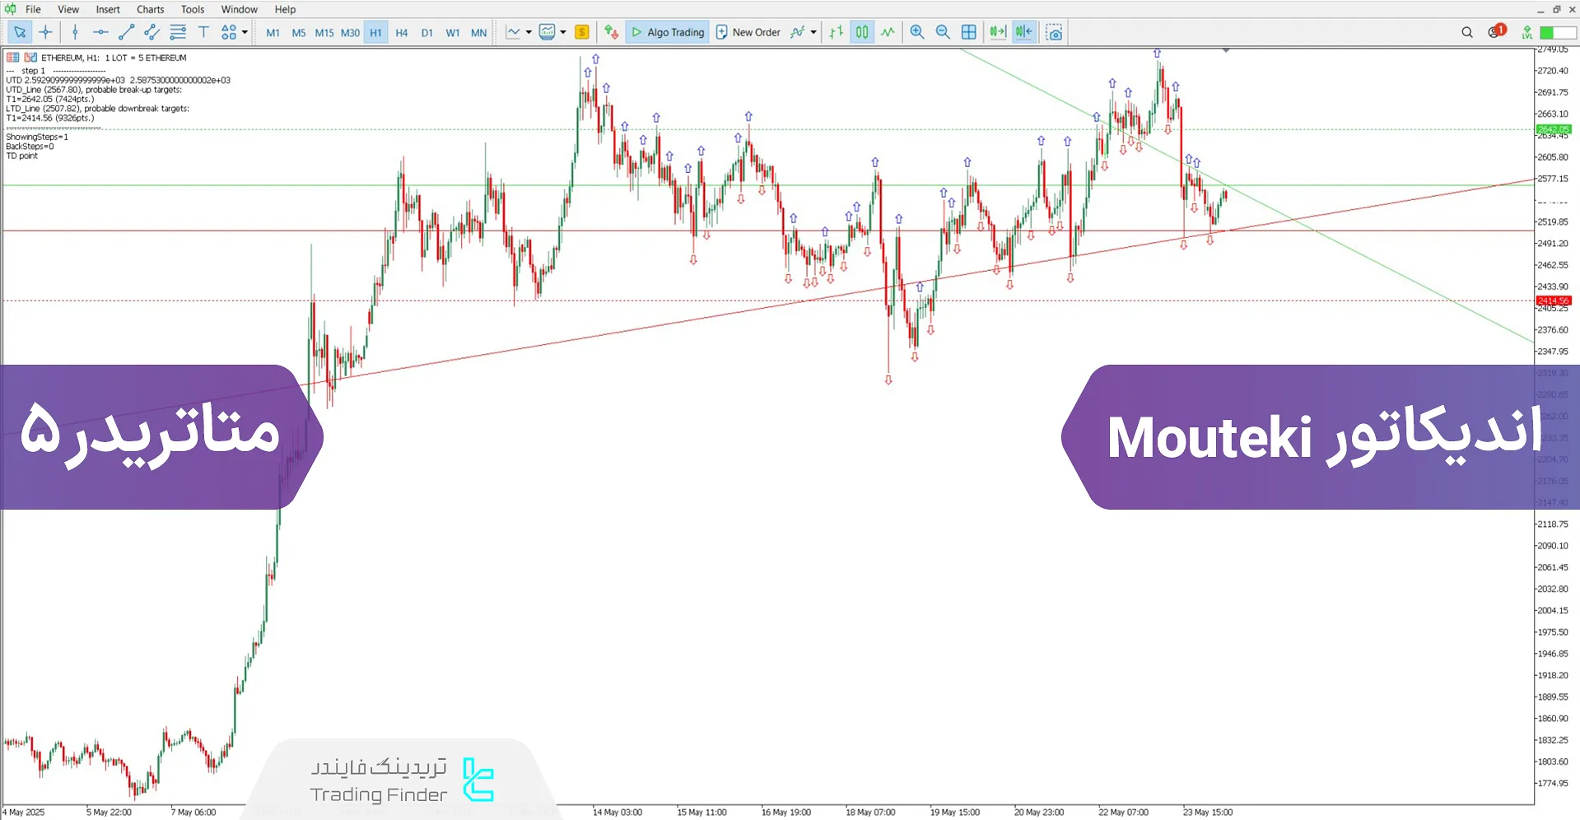
Task: Click the zoom in magnifier icon
Action: tap(916, 32)
